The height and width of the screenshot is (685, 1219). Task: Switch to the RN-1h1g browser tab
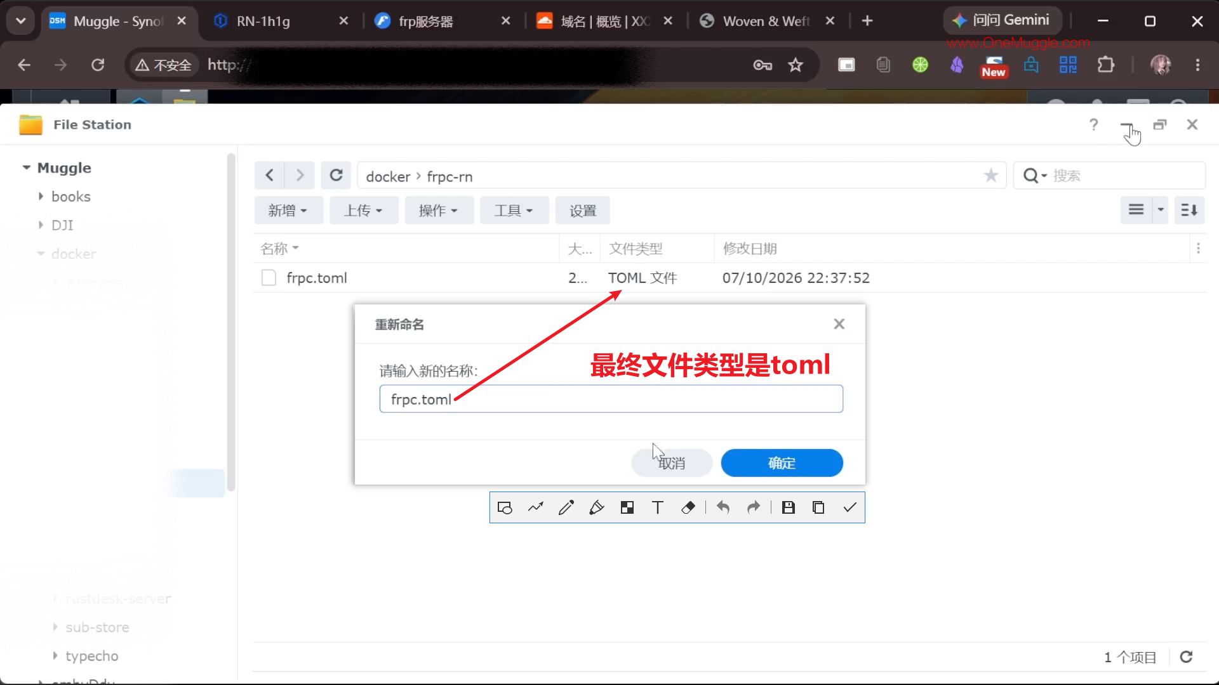[x=279, y=21]
